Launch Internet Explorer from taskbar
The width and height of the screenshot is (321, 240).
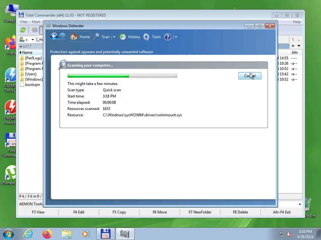[28, 234]
